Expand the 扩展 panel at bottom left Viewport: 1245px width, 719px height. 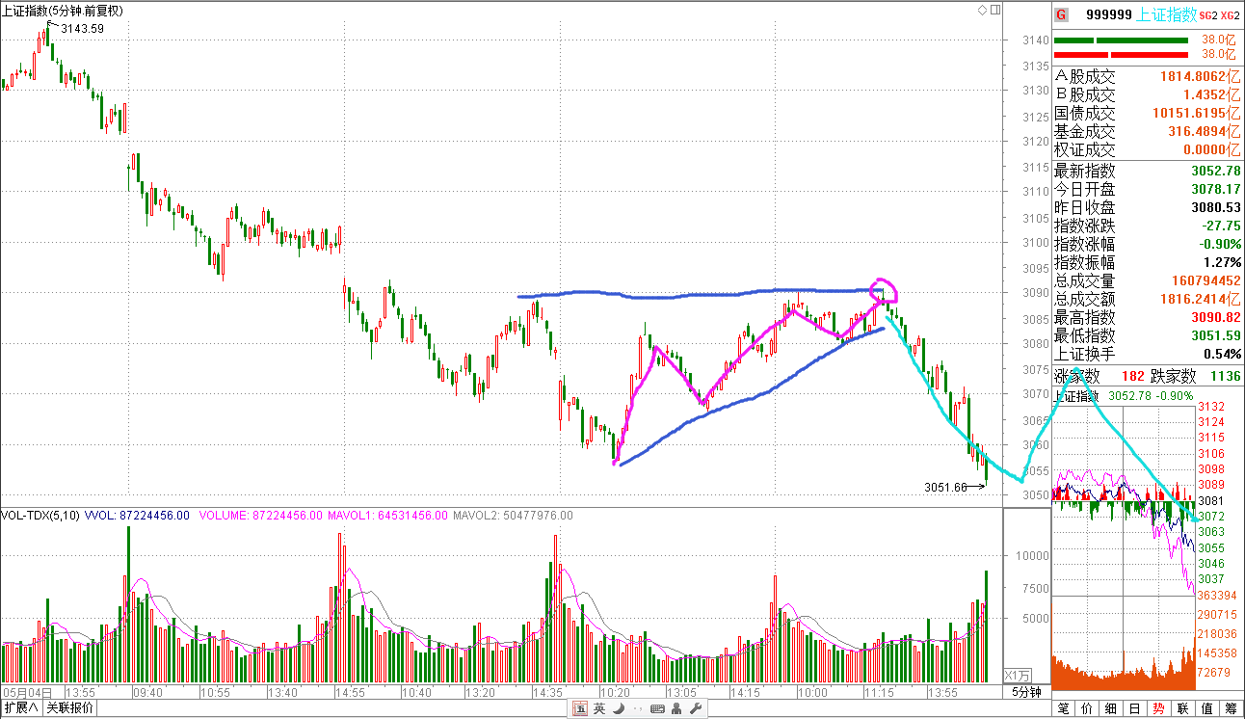[21, 708]
